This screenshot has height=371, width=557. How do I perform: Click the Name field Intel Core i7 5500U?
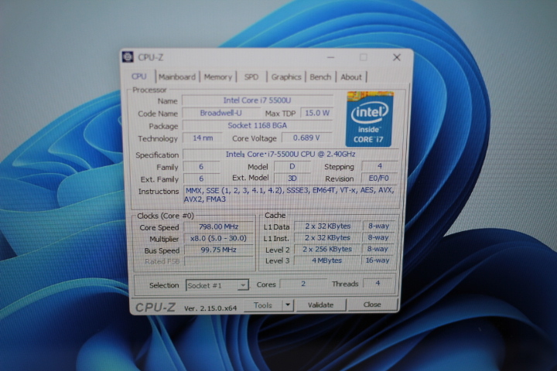[x=258, y=100]
